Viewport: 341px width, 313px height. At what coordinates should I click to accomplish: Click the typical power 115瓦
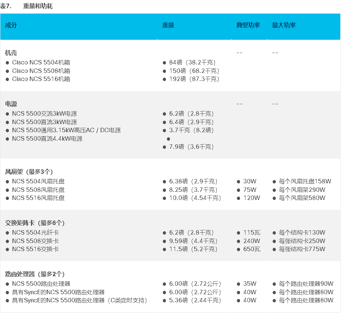pos(252,233)
